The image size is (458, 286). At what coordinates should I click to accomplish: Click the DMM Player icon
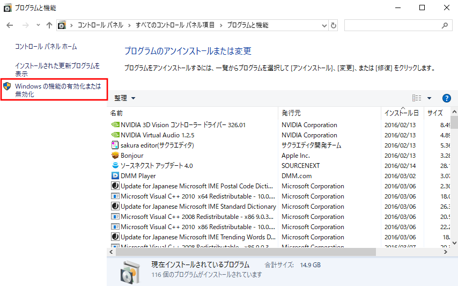[115, 175]
